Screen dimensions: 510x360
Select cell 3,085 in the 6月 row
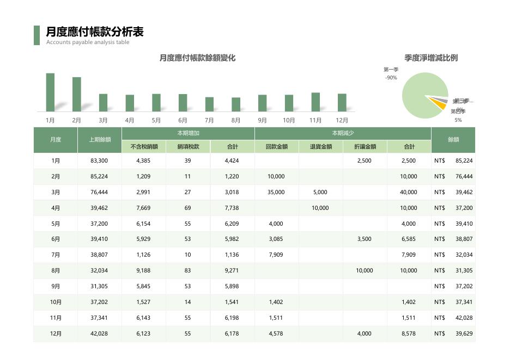pyautogui.click(x=276, y=239)
